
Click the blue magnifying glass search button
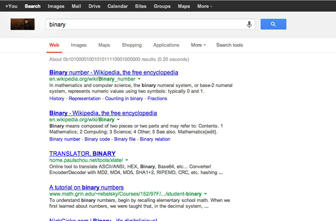[x=273, y=24]
